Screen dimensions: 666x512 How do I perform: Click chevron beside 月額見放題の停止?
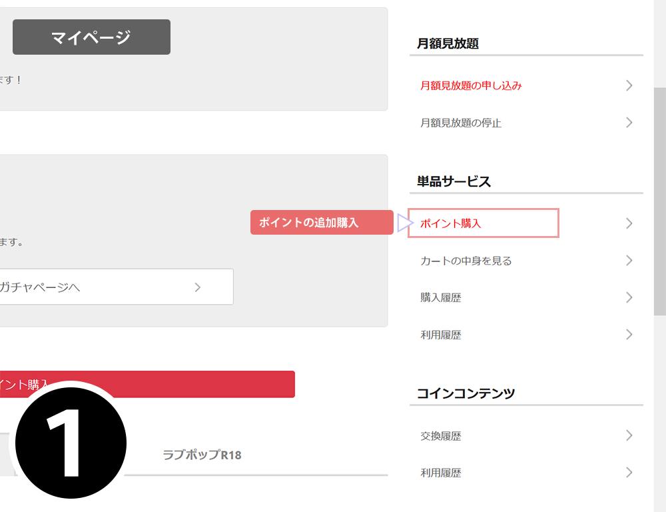click(629, 123)
